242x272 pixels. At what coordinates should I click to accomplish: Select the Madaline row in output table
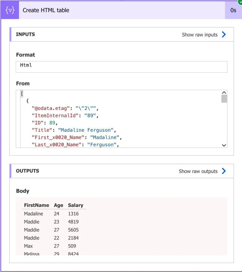(33, 214)
